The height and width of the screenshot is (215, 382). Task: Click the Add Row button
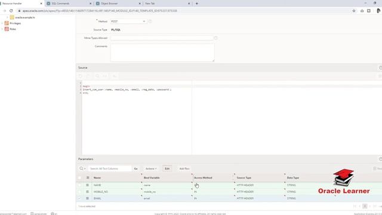tap(184, 168)
